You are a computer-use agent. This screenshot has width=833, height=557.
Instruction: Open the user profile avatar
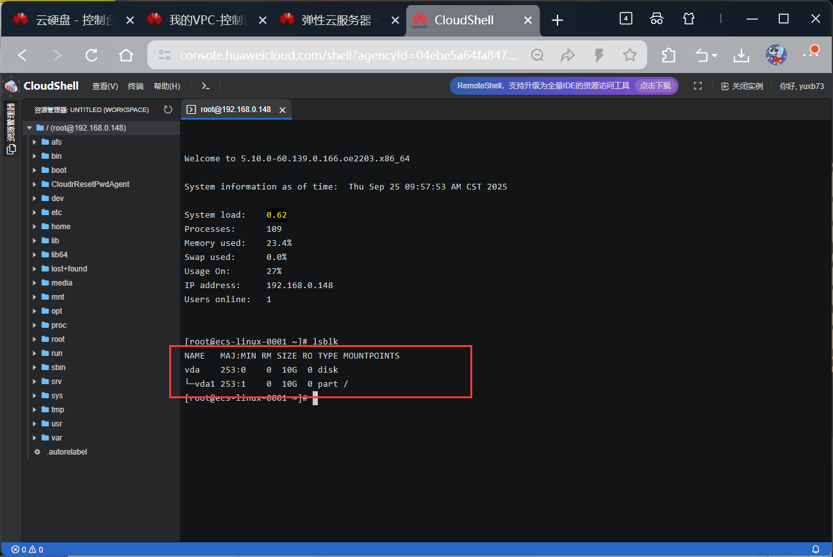(777, 55)
